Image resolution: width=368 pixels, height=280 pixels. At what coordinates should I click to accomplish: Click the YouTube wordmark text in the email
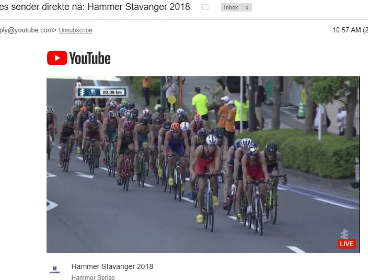90,58
